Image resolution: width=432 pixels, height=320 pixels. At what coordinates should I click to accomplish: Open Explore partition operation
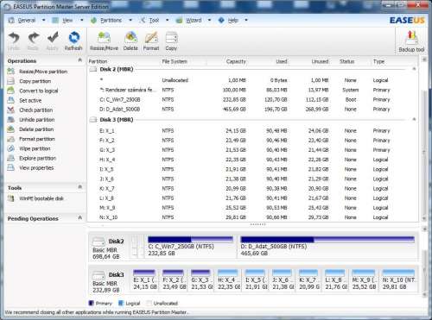37,158
